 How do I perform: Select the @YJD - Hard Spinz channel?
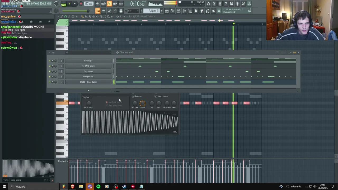point(88,82)
